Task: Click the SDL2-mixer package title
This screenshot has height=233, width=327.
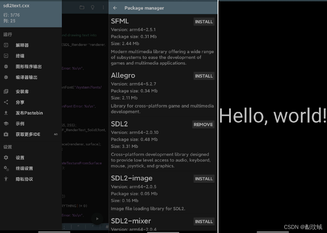Action: [131, 221]
